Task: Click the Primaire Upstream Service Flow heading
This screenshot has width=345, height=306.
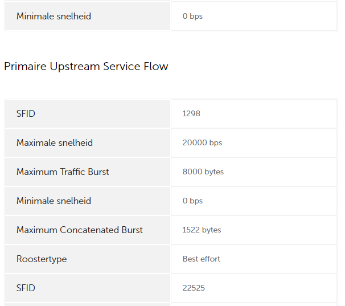Action: (x=86, y=67)
